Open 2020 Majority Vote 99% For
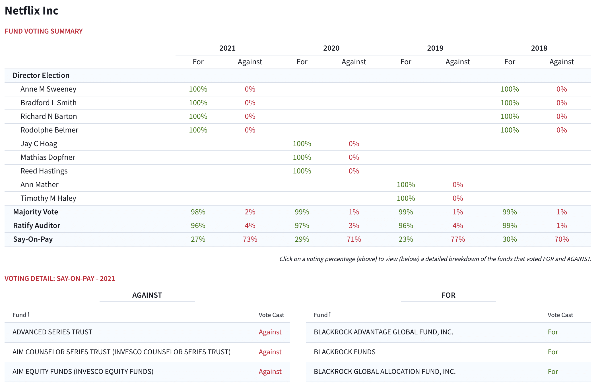Viewport: 602px width, 385px height. [x=302, y=212]
